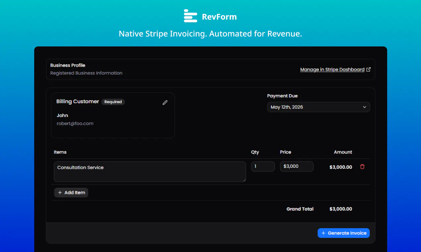This screenshot has width=421, height=252.
Task: Click the customer name John
Action: point(62,115)
